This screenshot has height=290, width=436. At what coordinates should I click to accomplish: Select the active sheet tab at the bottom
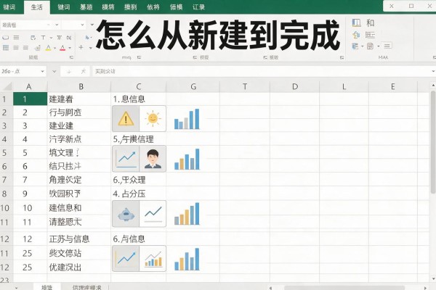click(x=47, y=287)
